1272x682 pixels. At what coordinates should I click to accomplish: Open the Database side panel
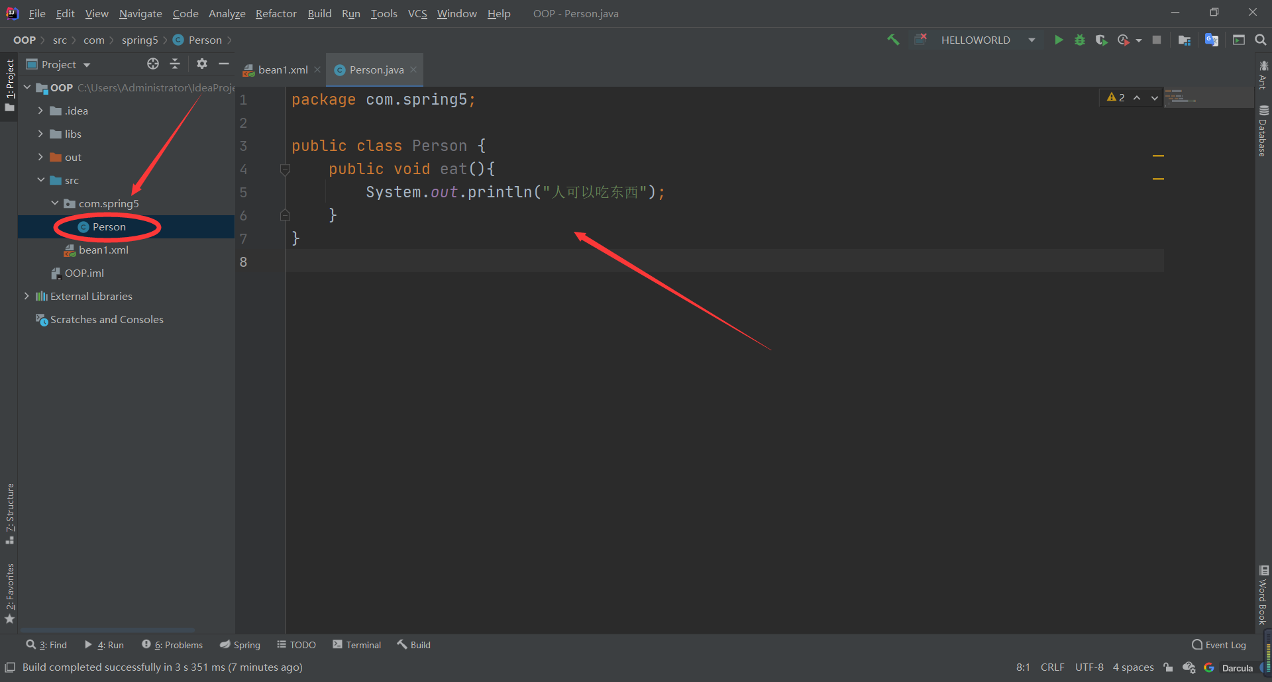coord(1263,131)
